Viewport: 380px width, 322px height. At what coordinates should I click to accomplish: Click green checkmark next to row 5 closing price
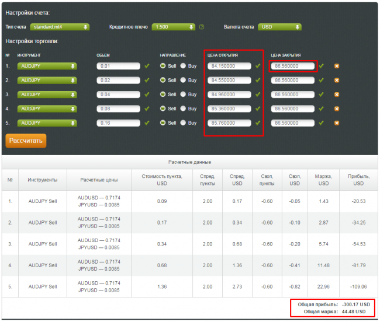(x=321, y=123)
